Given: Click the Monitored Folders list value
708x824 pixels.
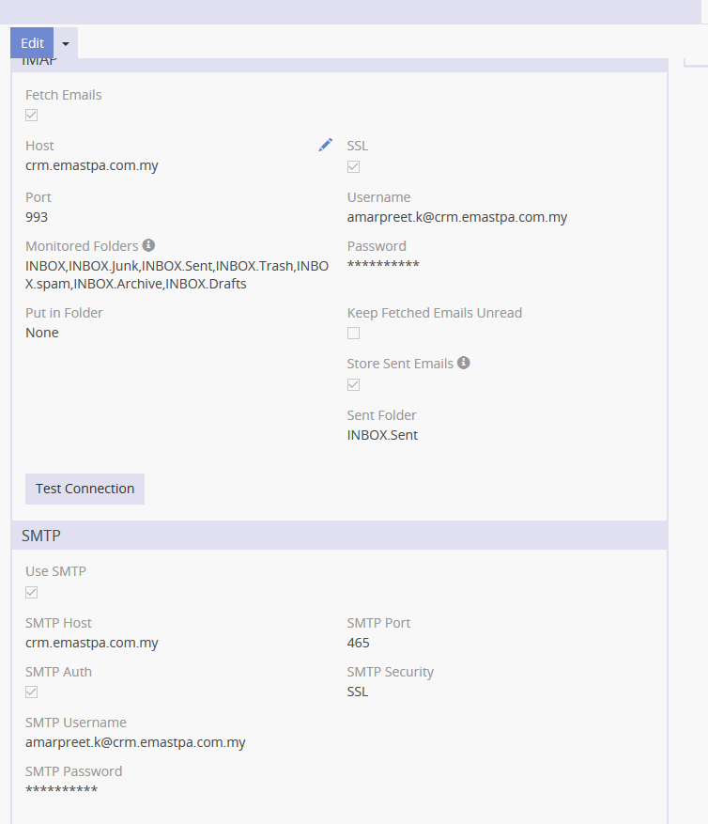Looking at the screenshot, I should click(177, 274).
